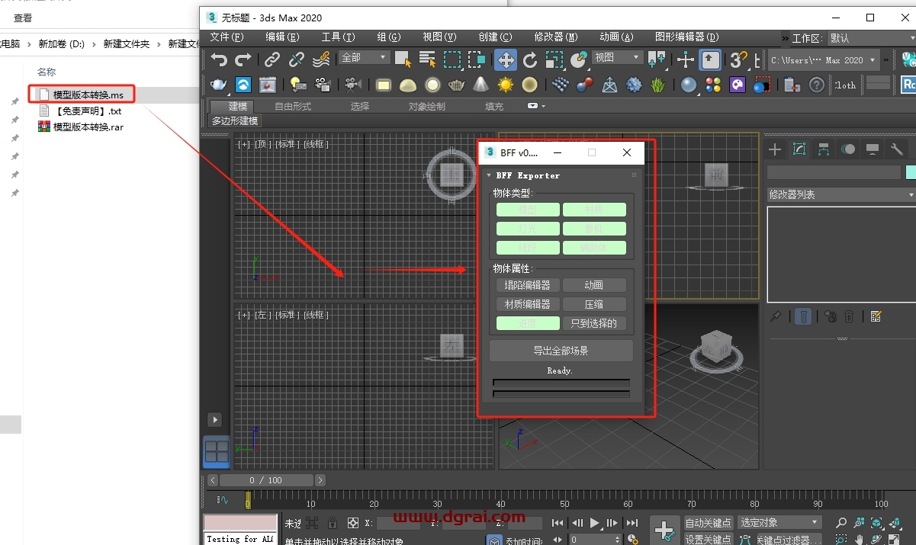This screenshot has width=916, height=545.
Task: Open the project path C:\Users dropdown
Action: pyautogui.click(x=822, y=59)
